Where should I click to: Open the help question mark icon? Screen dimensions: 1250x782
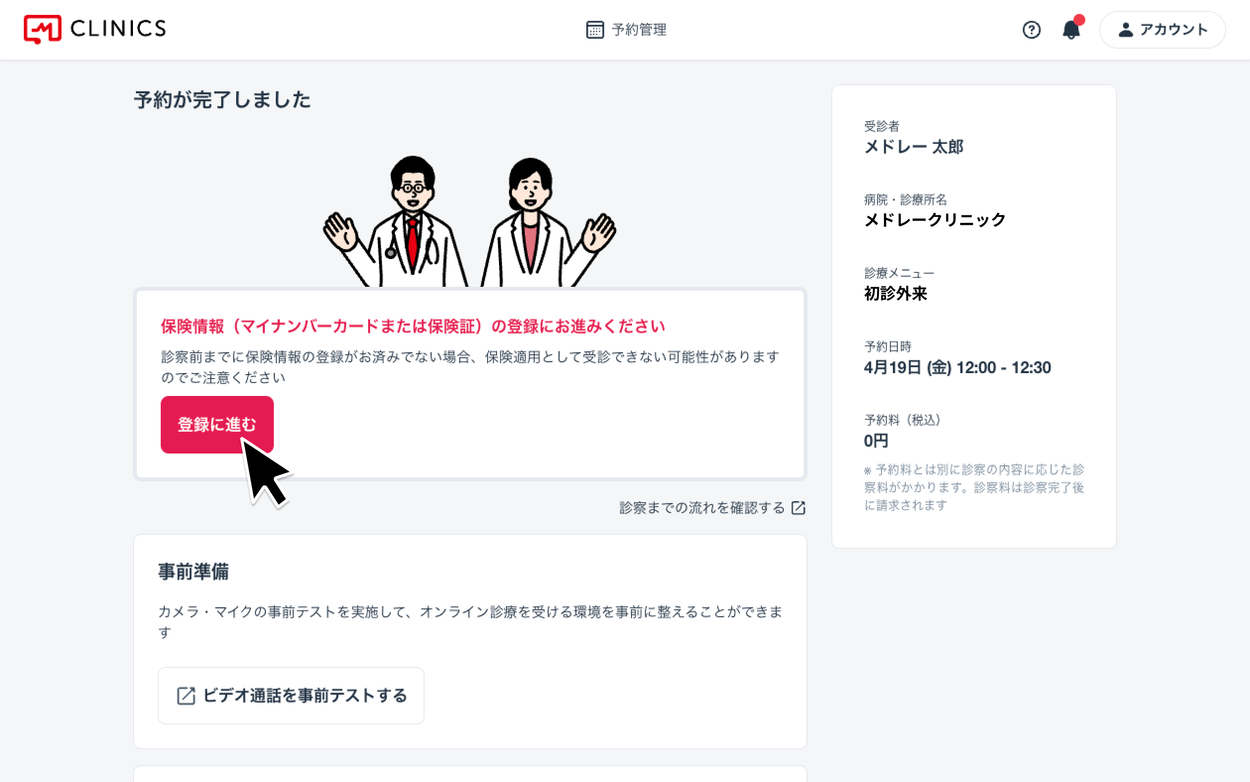(1031, 30)
